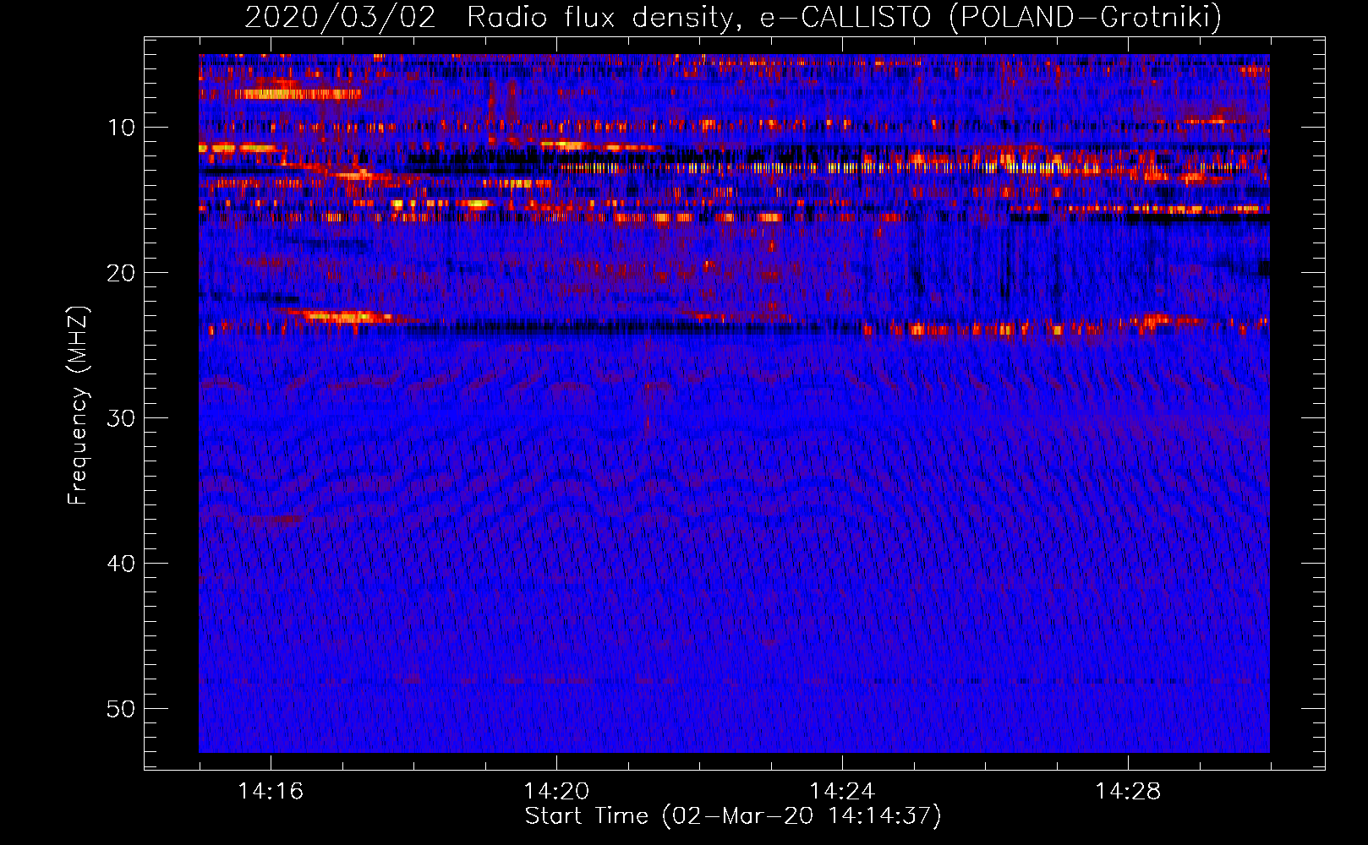The image size is (1368, 845).
Task: Click the frequency tick label 50
Action: [121, 709]
